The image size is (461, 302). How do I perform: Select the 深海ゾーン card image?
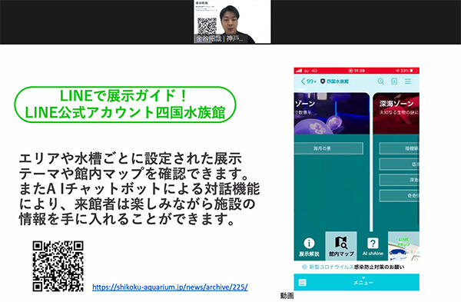[x=396, y=114]
